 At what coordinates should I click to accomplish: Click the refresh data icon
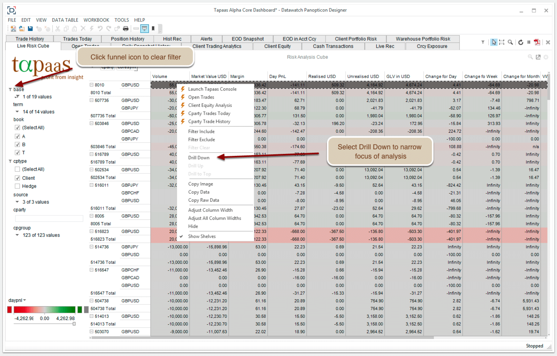point(520,42)
